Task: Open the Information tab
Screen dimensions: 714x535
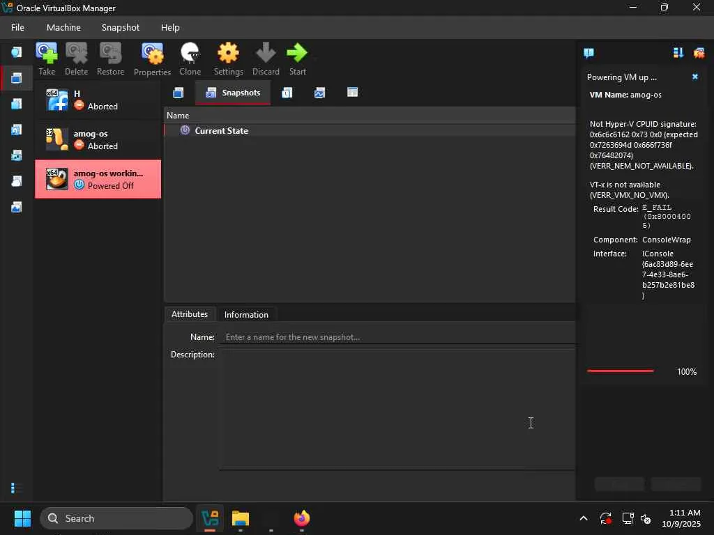Action: (x=246, y=315)
